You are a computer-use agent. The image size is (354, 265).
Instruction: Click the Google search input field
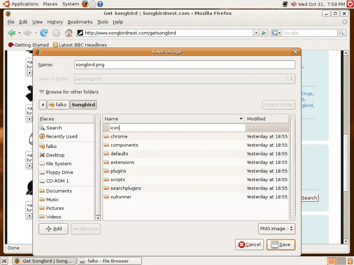[x=309, y=33]
